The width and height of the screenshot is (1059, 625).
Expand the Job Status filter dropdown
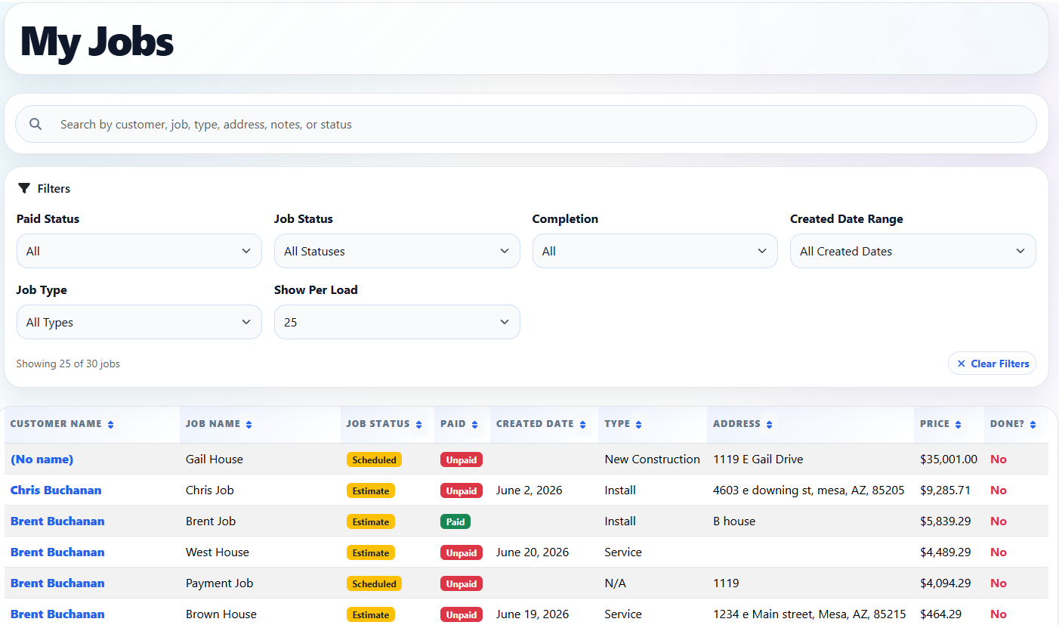point(397,251)
